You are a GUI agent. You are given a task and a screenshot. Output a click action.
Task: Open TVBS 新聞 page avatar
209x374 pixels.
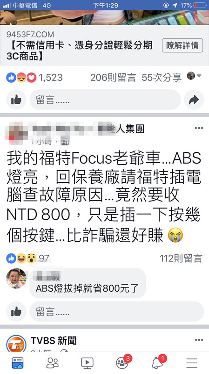pos(16,344)
